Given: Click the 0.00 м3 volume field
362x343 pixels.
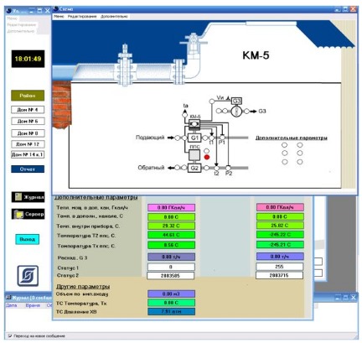Looking at the screenshot, I should (171, 294).
